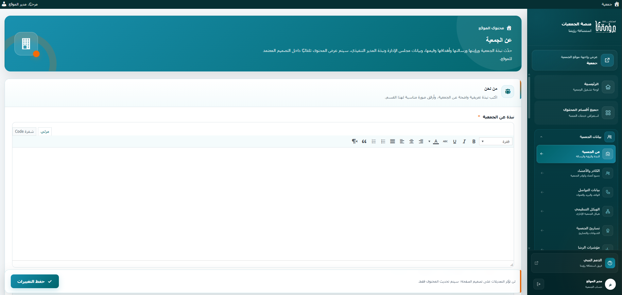This screenshot has width=622, height=295.
Task: Toggle right-to-left paragraph direction
Action: point(354,141)
